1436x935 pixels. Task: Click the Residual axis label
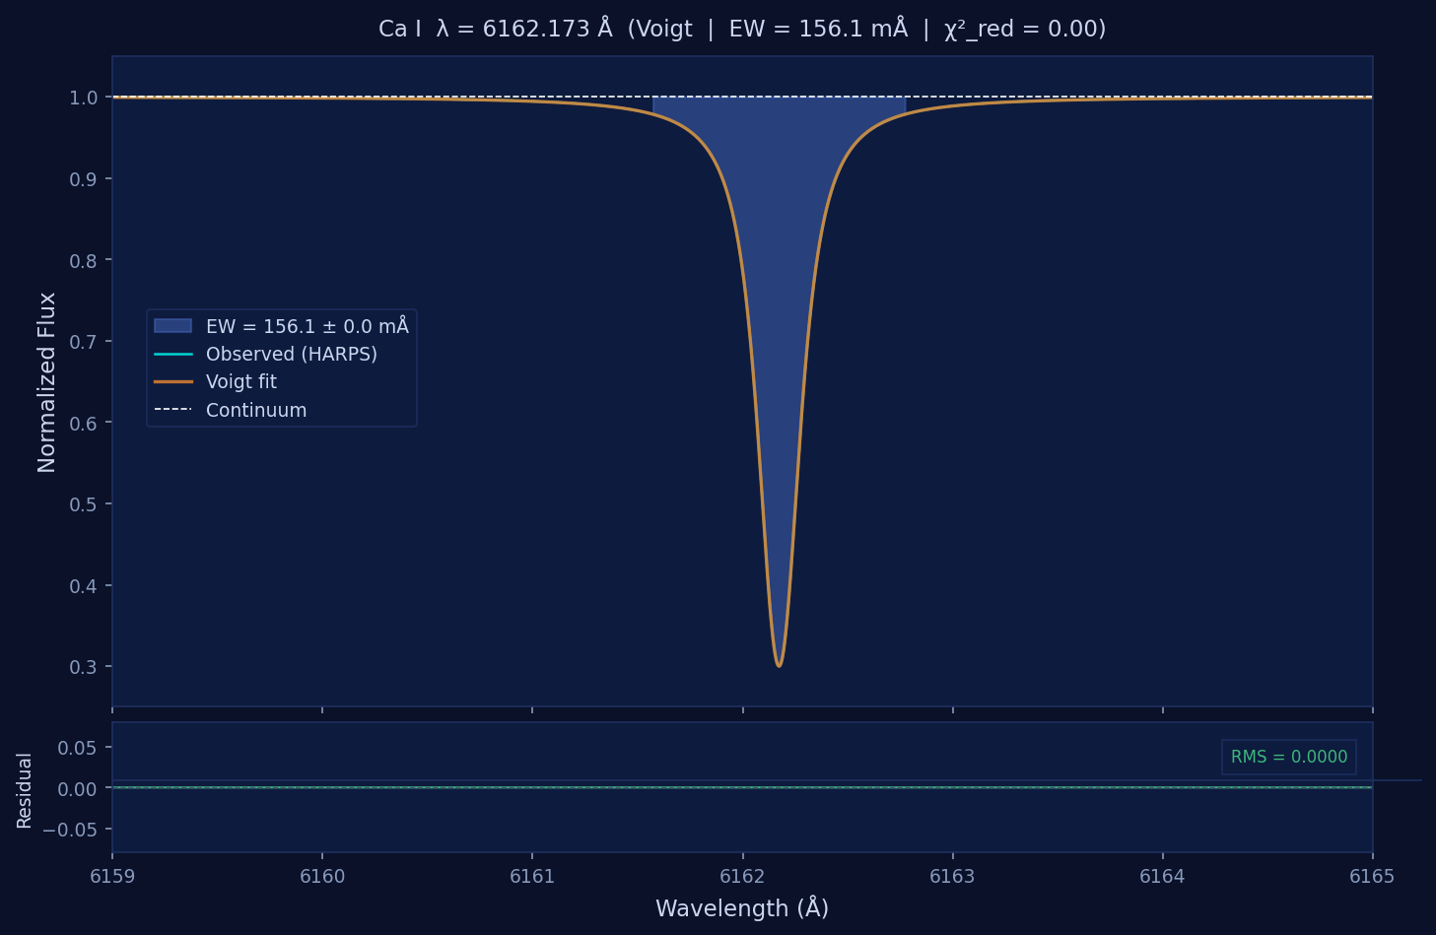coord(25,790)
